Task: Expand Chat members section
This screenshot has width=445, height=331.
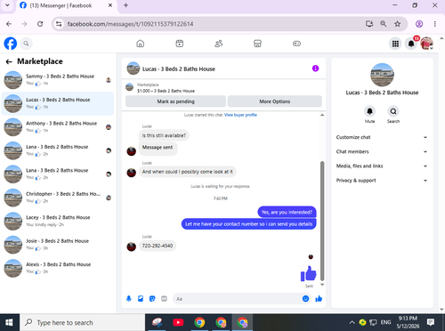Action: pos(382,151)
